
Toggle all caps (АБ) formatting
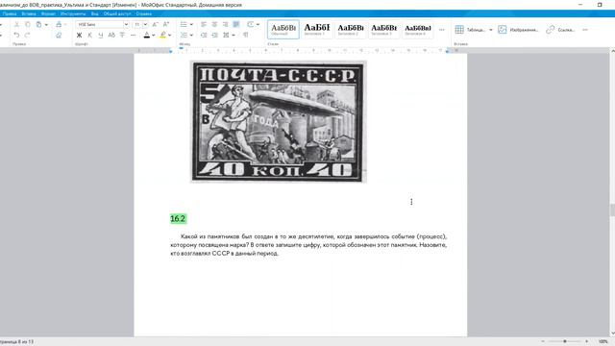click(x=111, y=35)
